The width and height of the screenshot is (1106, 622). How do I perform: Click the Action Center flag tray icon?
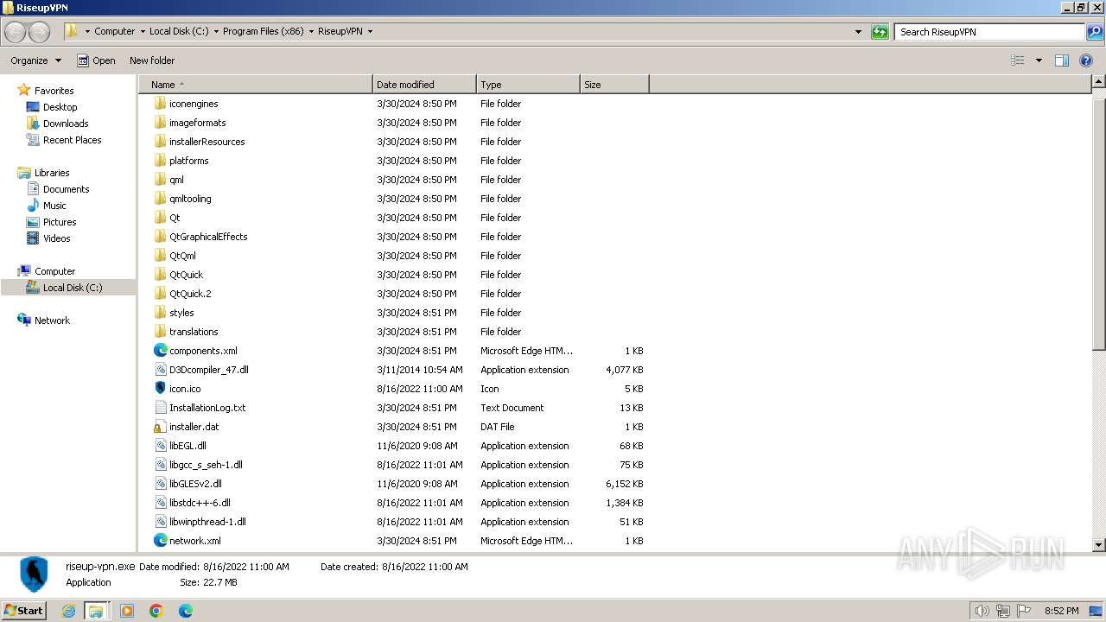click(1024, 611)
